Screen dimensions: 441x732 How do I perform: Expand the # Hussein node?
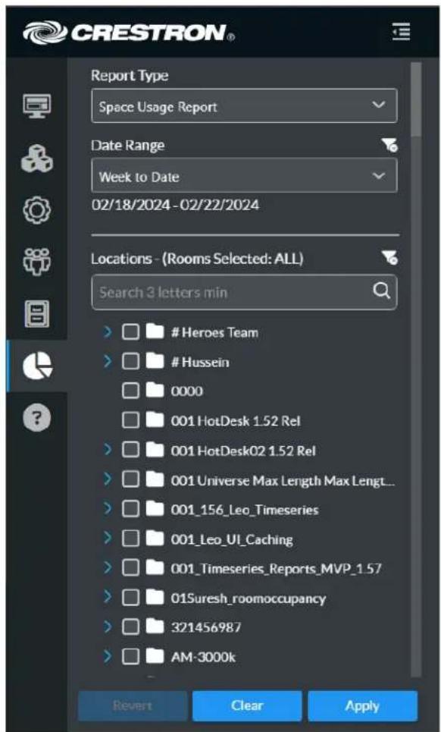coord(108,362)
